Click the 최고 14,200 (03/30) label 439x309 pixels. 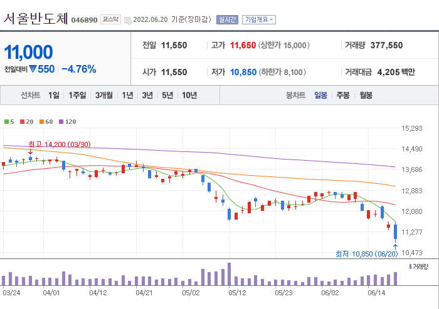(60, 144)
